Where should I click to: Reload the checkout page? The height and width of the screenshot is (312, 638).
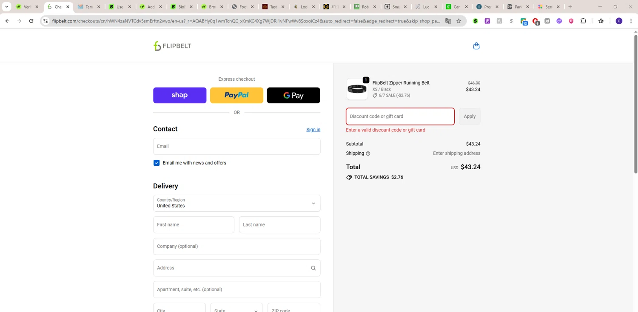31,21
